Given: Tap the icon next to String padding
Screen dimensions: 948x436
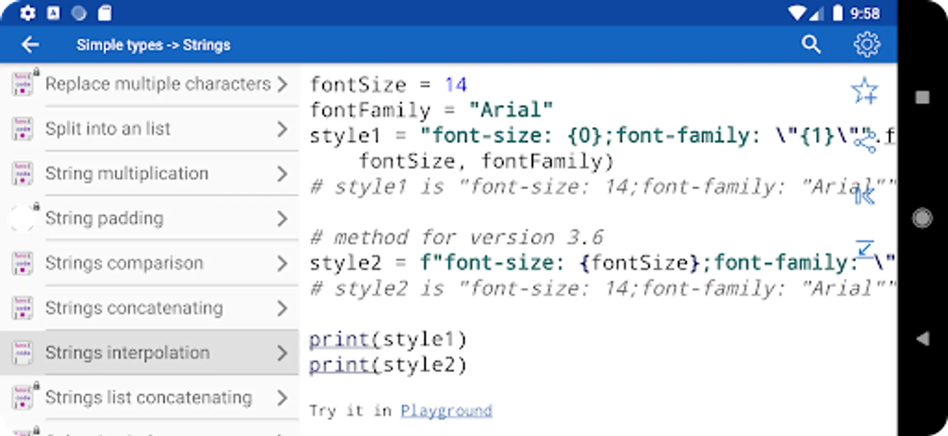Looking at the screenshot, I should [23, 218].
